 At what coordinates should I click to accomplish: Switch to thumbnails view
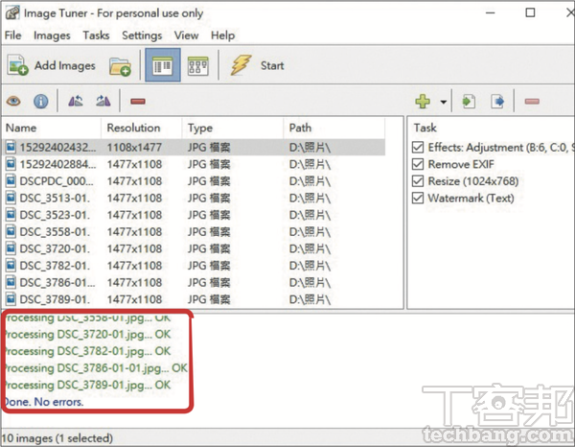pos(198,66)
